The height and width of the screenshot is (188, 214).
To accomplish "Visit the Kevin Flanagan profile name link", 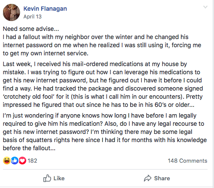I will coord(45,9).
